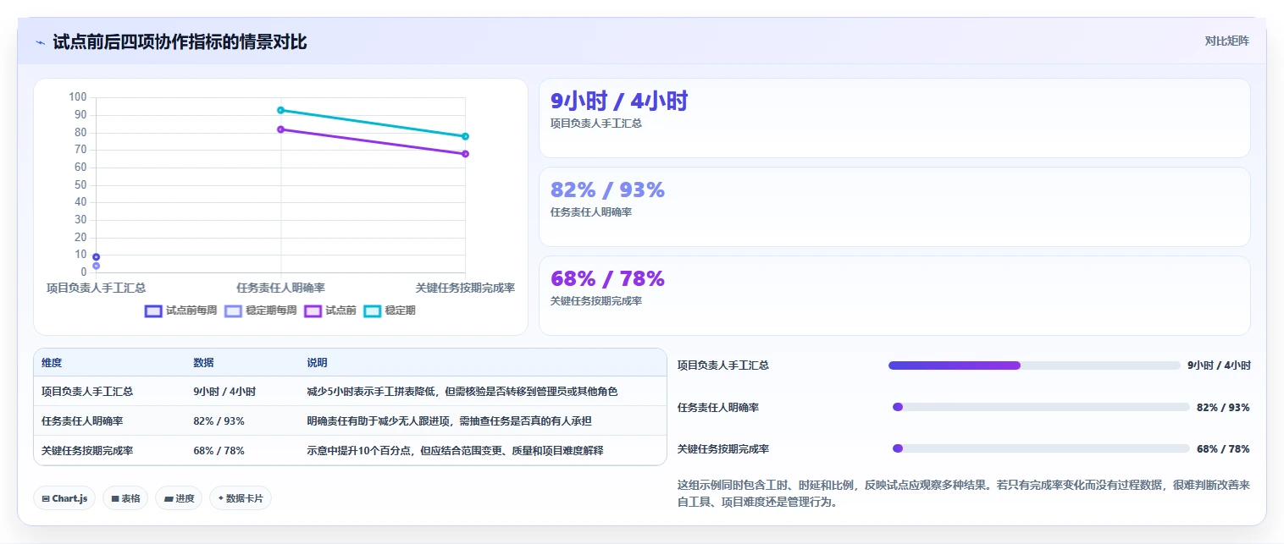Click the 稳定期每周 point at 4
Image resolution: width=1284 pixels, height=544 pixels.
[96, 266]
